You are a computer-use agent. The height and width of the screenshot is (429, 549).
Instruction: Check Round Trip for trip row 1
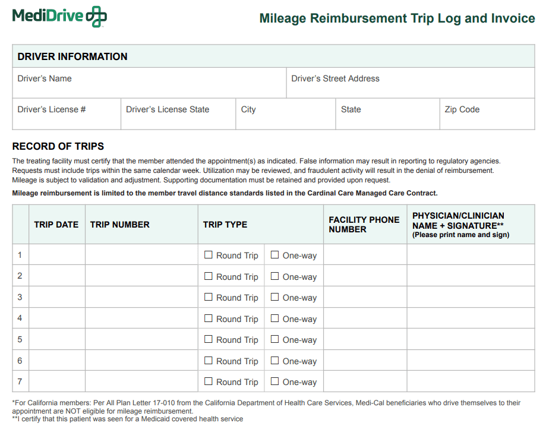click(209, 254)
